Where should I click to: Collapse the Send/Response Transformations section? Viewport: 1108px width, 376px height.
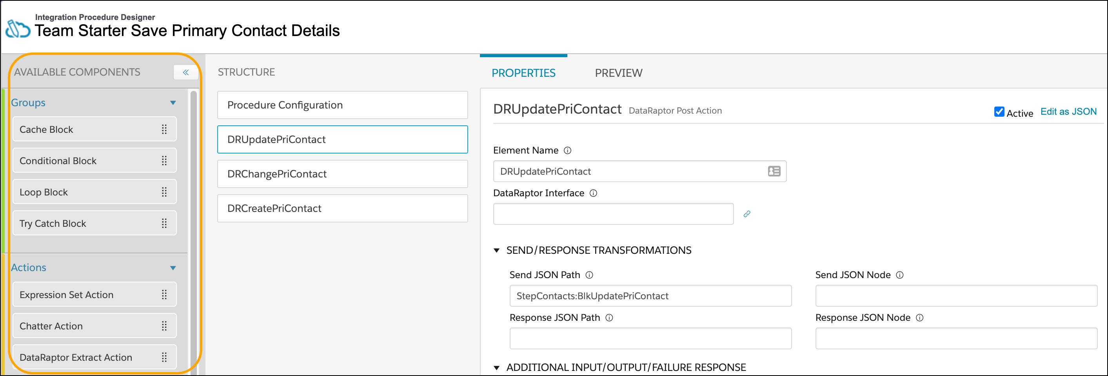coord(497,249)
